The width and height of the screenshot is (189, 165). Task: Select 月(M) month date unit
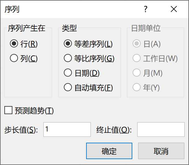pos(136,73)
